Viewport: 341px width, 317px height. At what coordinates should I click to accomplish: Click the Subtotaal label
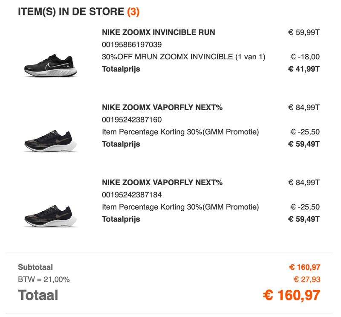(x=35, y=268)
